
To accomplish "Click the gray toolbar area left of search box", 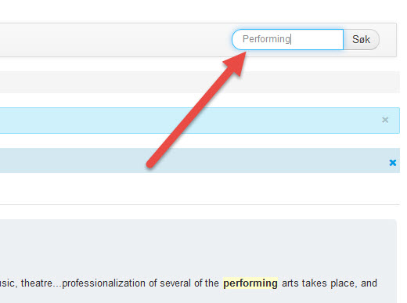I will click(115, 40).
